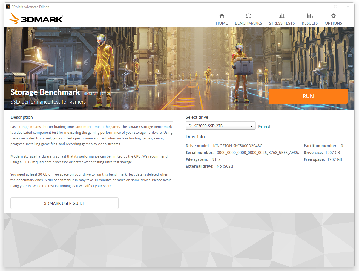Open the OPTIONS tab label
Viewport: 359px width, 271px height.
333,23
